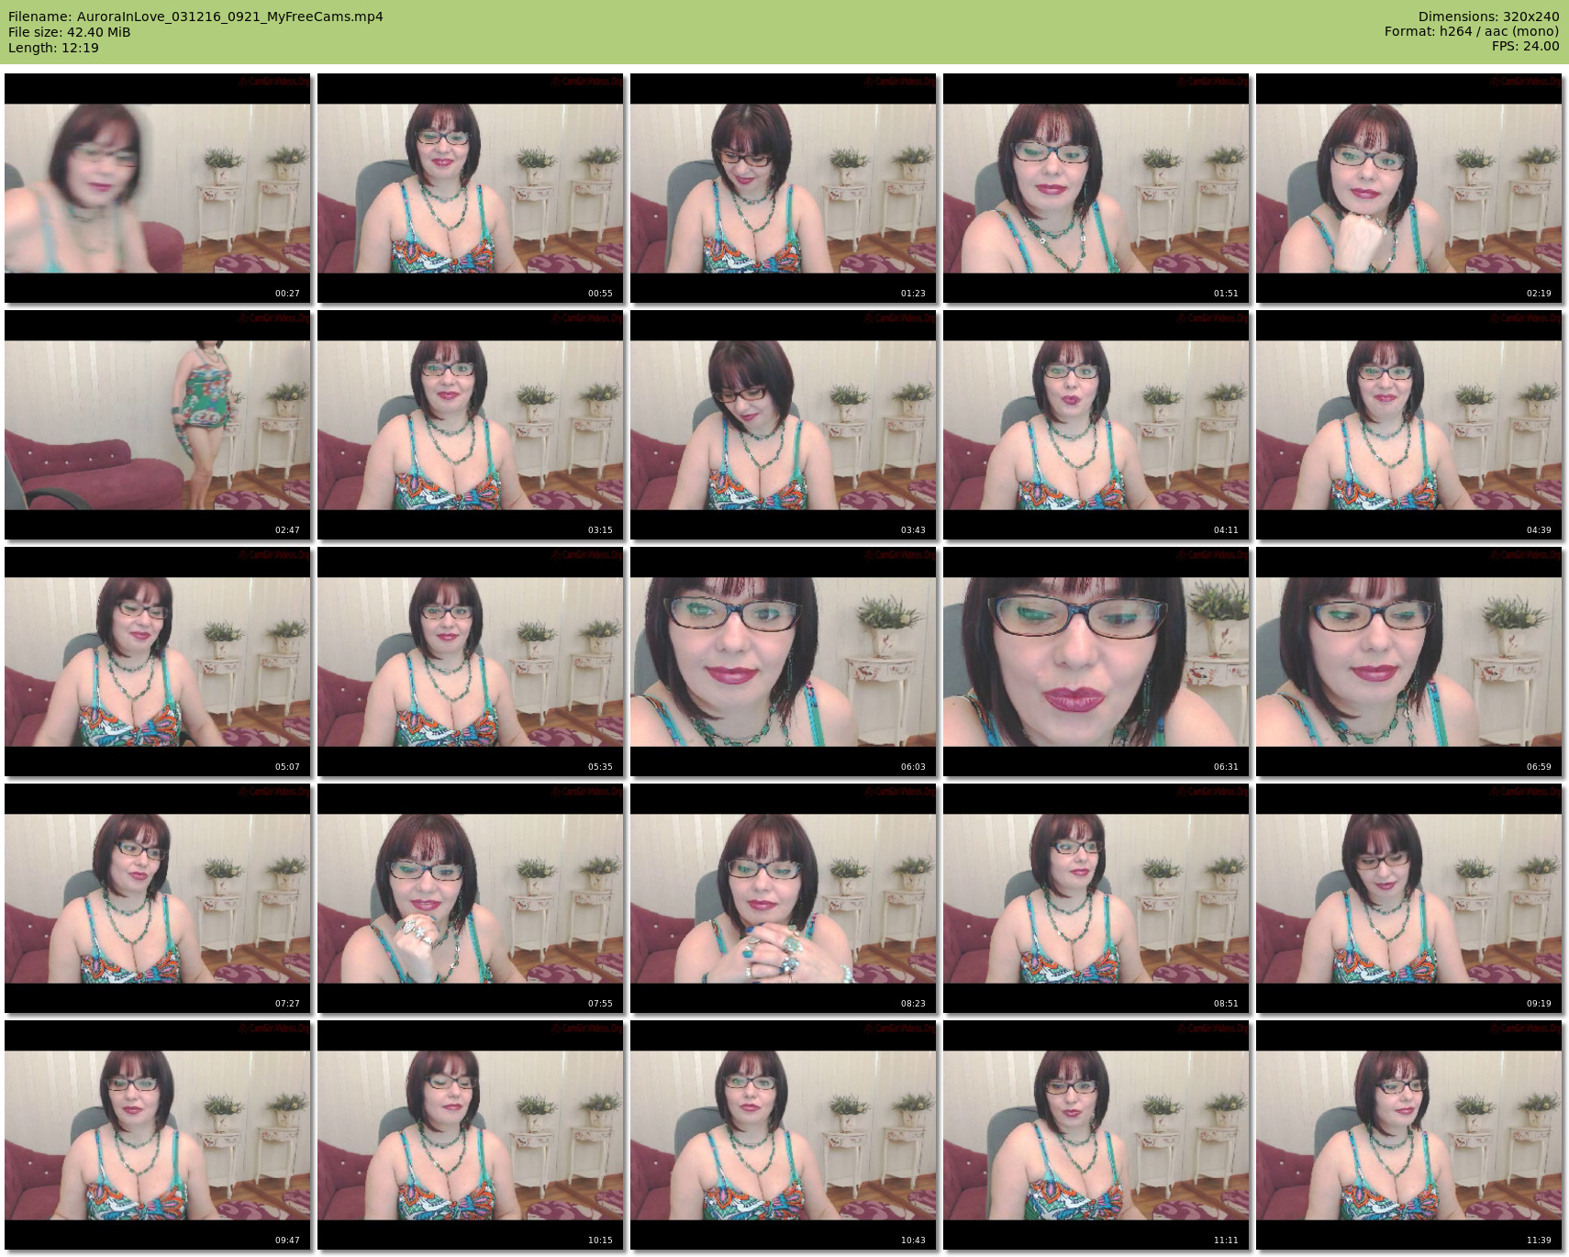This screenshot has width=1569, height=1257.
Task: Click the File size 42.40 MiB text
Action: (x=70, y=32)
